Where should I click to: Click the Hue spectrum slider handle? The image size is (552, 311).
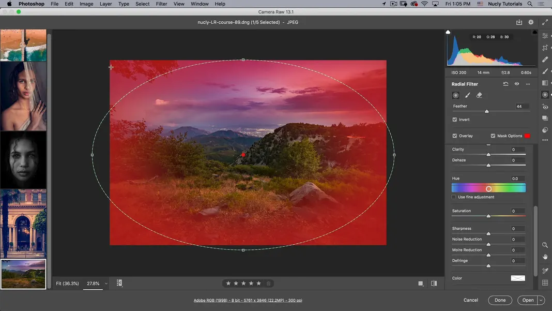click(x=488, y=189)
